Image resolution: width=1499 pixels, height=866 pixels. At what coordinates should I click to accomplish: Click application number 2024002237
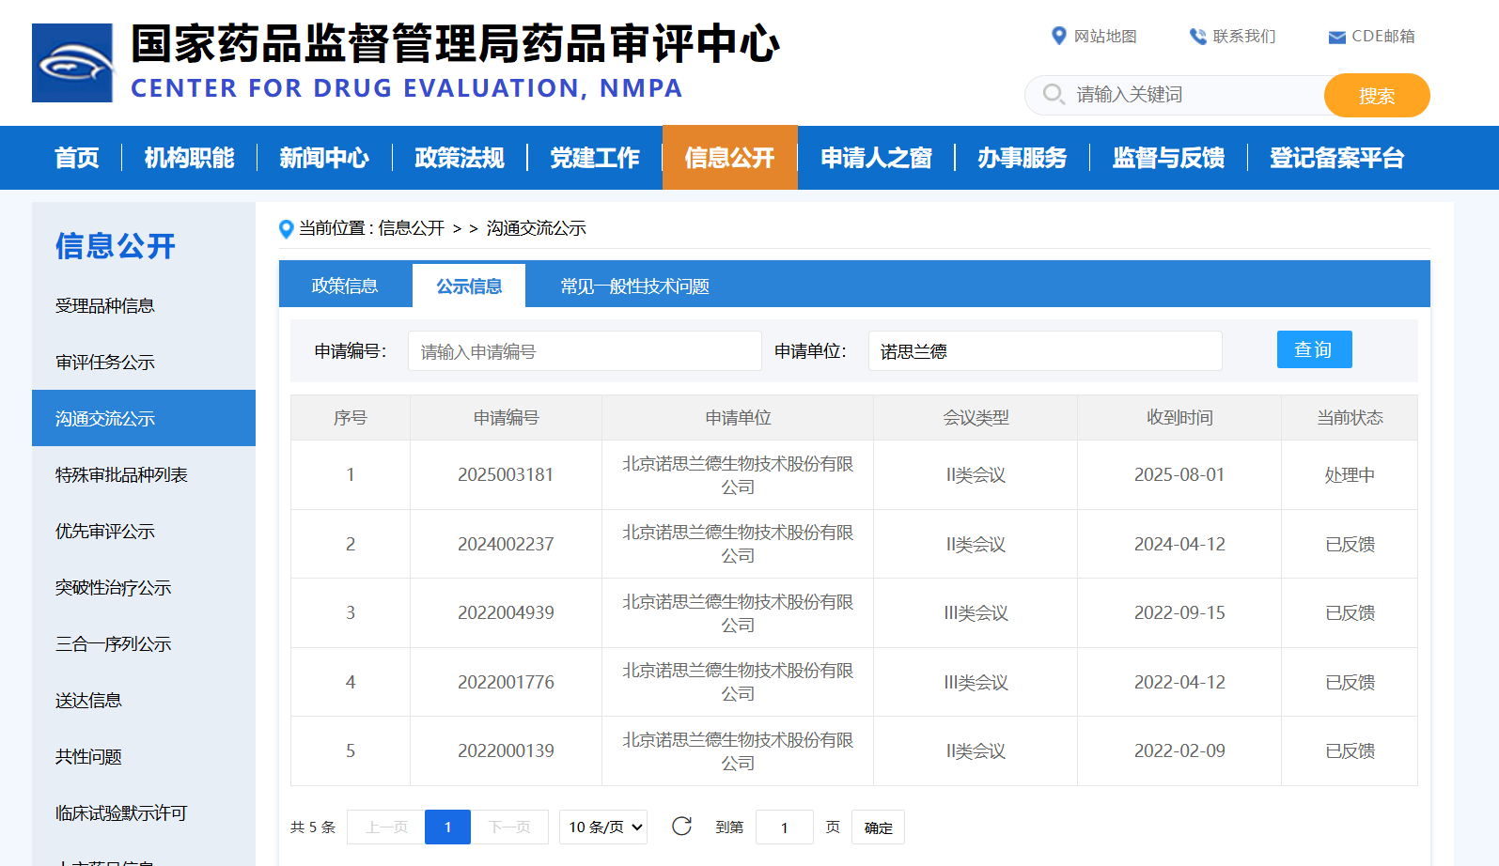[x=506, y=544]
